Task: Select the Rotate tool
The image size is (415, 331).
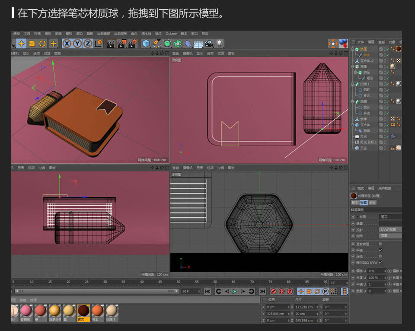Action: [x=41, y=43]
